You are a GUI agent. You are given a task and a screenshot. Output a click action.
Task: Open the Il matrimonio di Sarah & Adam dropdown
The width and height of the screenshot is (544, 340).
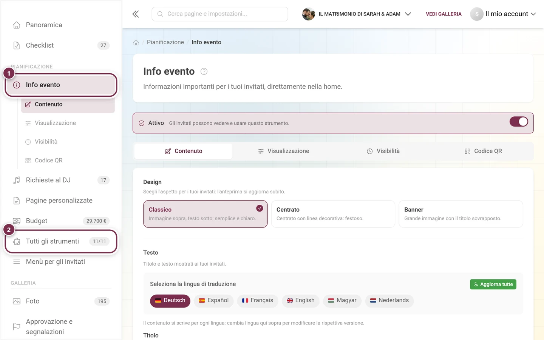point(357,14)
